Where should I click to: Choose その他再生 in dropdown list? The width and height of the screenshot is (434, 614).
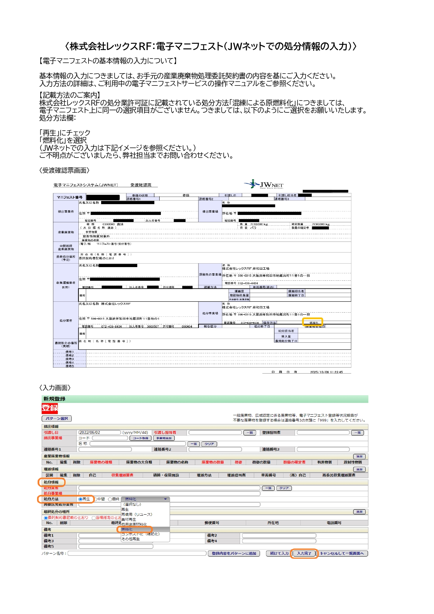pyautogui.click(x=131, y=539)
